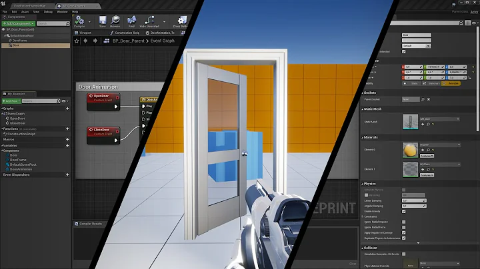Viewport: 480px width, 269px height.
Task: Go back with the left arrow in graph bar
Action: [x=86, y=41]
